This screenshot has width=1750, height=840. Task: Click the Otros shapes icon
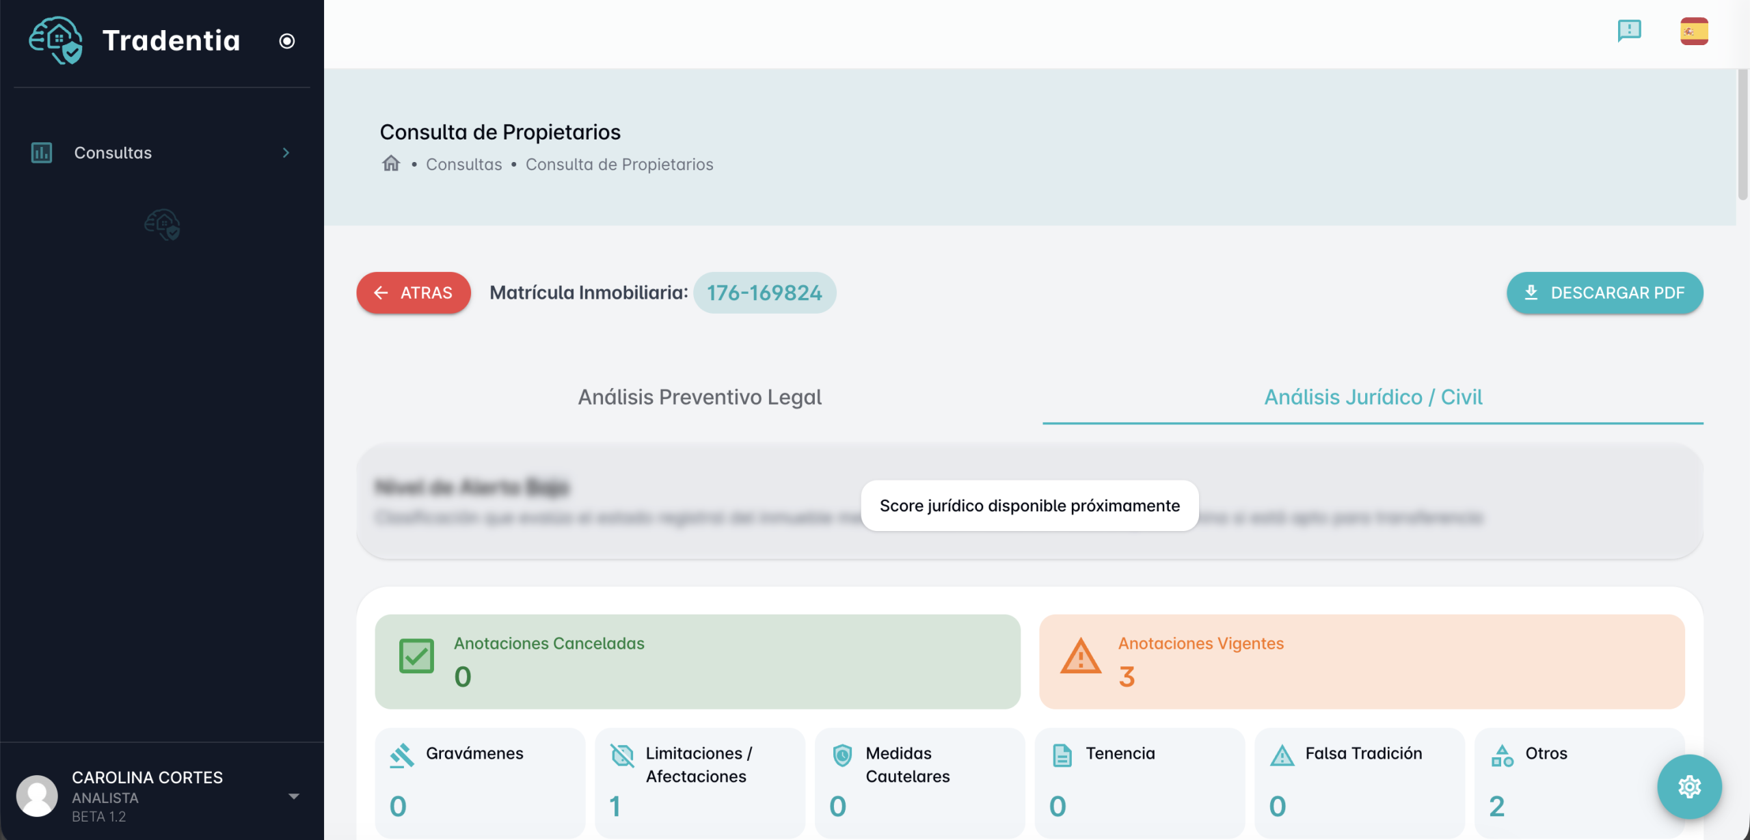tap(1502, 755)
